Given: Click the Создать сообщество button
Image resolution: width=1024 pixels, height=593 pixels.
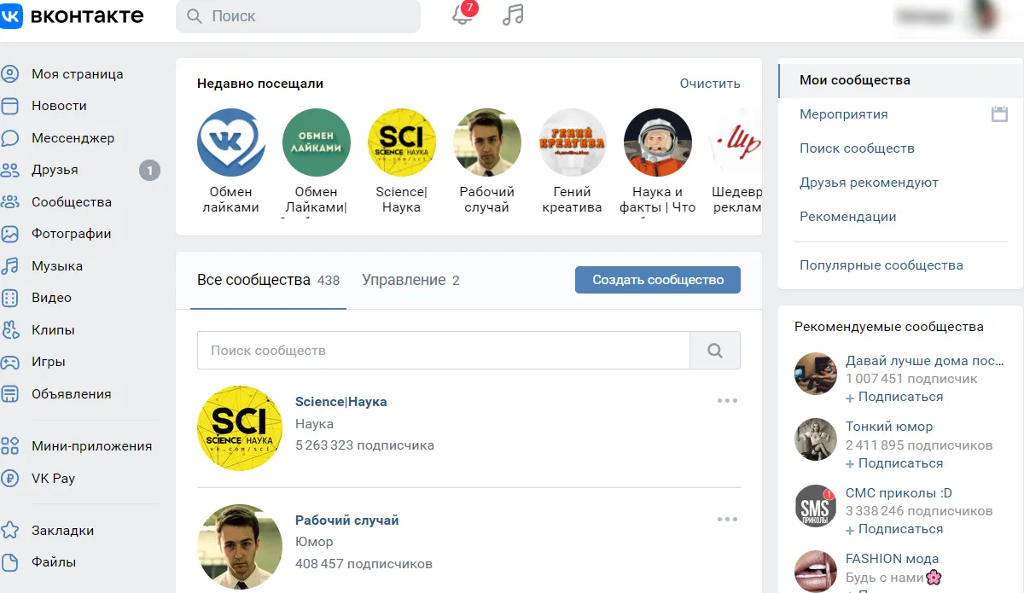Looking at the screenshot, I should pyautogui.click(x=658, y=280).
